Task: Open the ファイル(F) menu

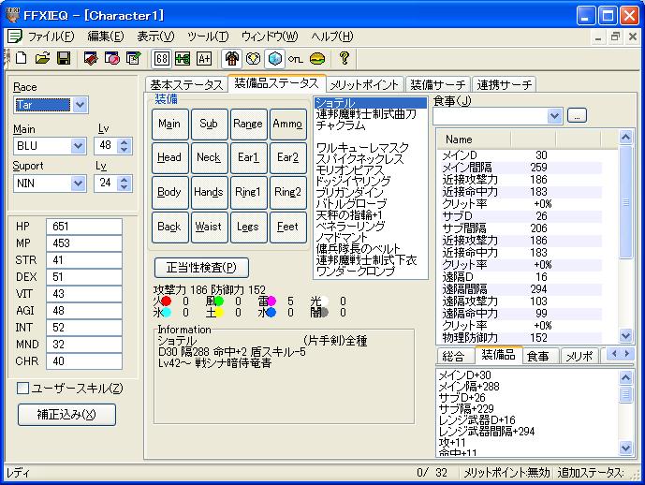Action: pos(51,37)
